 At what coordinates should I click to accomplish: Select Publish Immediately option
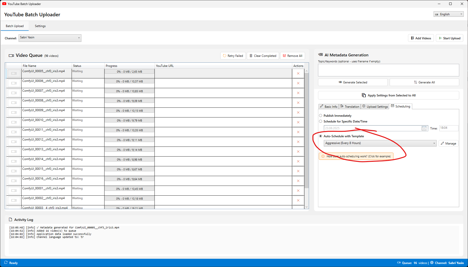(321, 116)
